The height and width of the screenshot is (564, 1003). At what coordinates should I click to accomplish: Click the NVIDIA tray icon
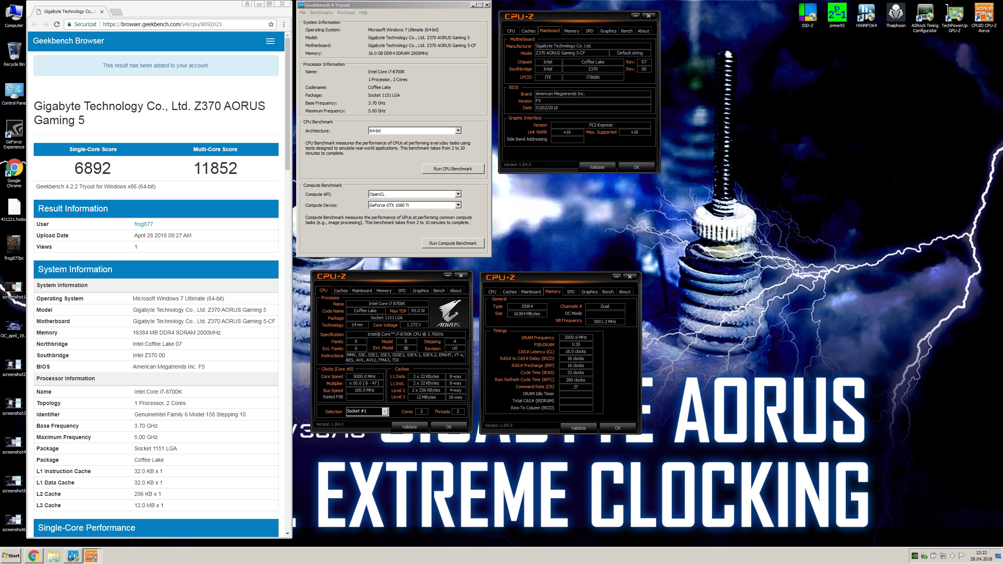click(915, 556)
